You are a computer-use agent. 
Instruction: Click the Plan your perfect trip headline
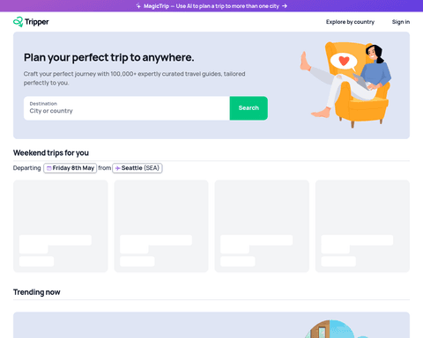109,57
